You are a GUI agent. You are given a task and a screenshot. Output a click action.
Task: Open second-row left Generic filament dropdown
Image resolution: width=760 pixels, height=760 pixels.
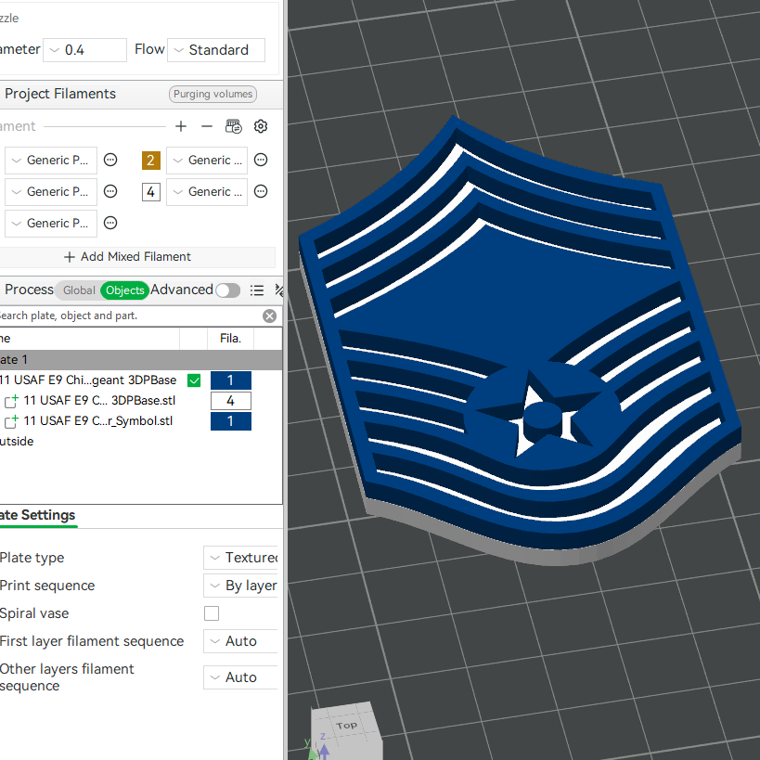(51, 192)
